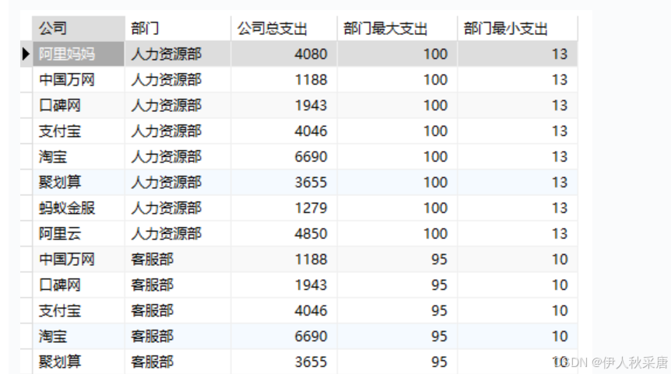
Task: Click the 公司 column header
Action: [x=79, y=29]
